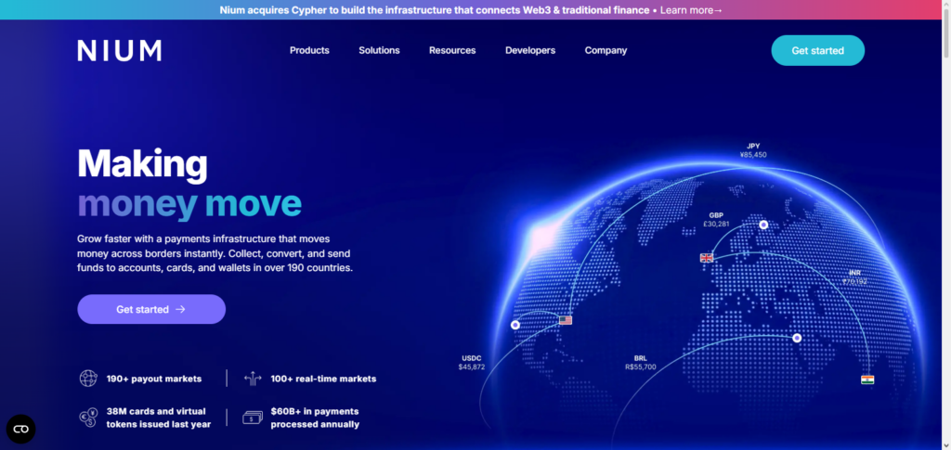Viewport: 951px width, 450px height.
Task: Click the US flag on the globe
Action: [x=566, y=320]
